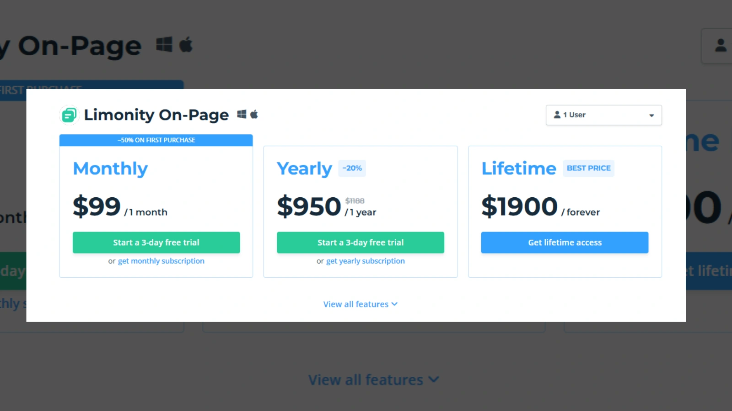Start the 3-day free trial for Monthly

pos(156,242)
